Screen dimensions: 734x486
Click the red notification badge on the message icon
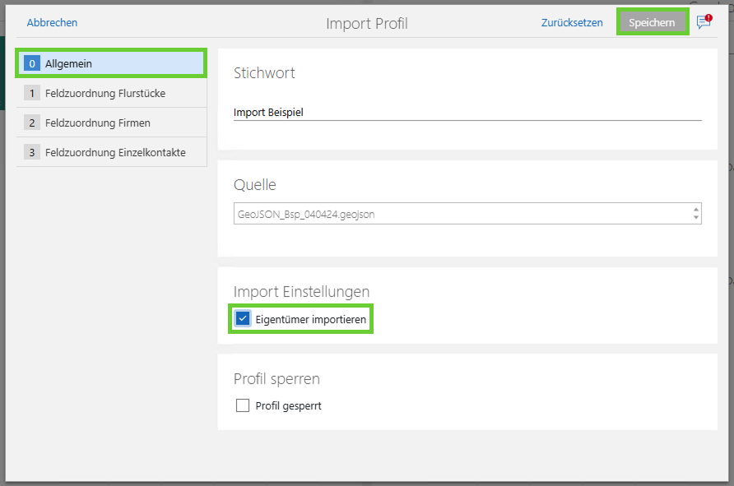tap(708, 16)
